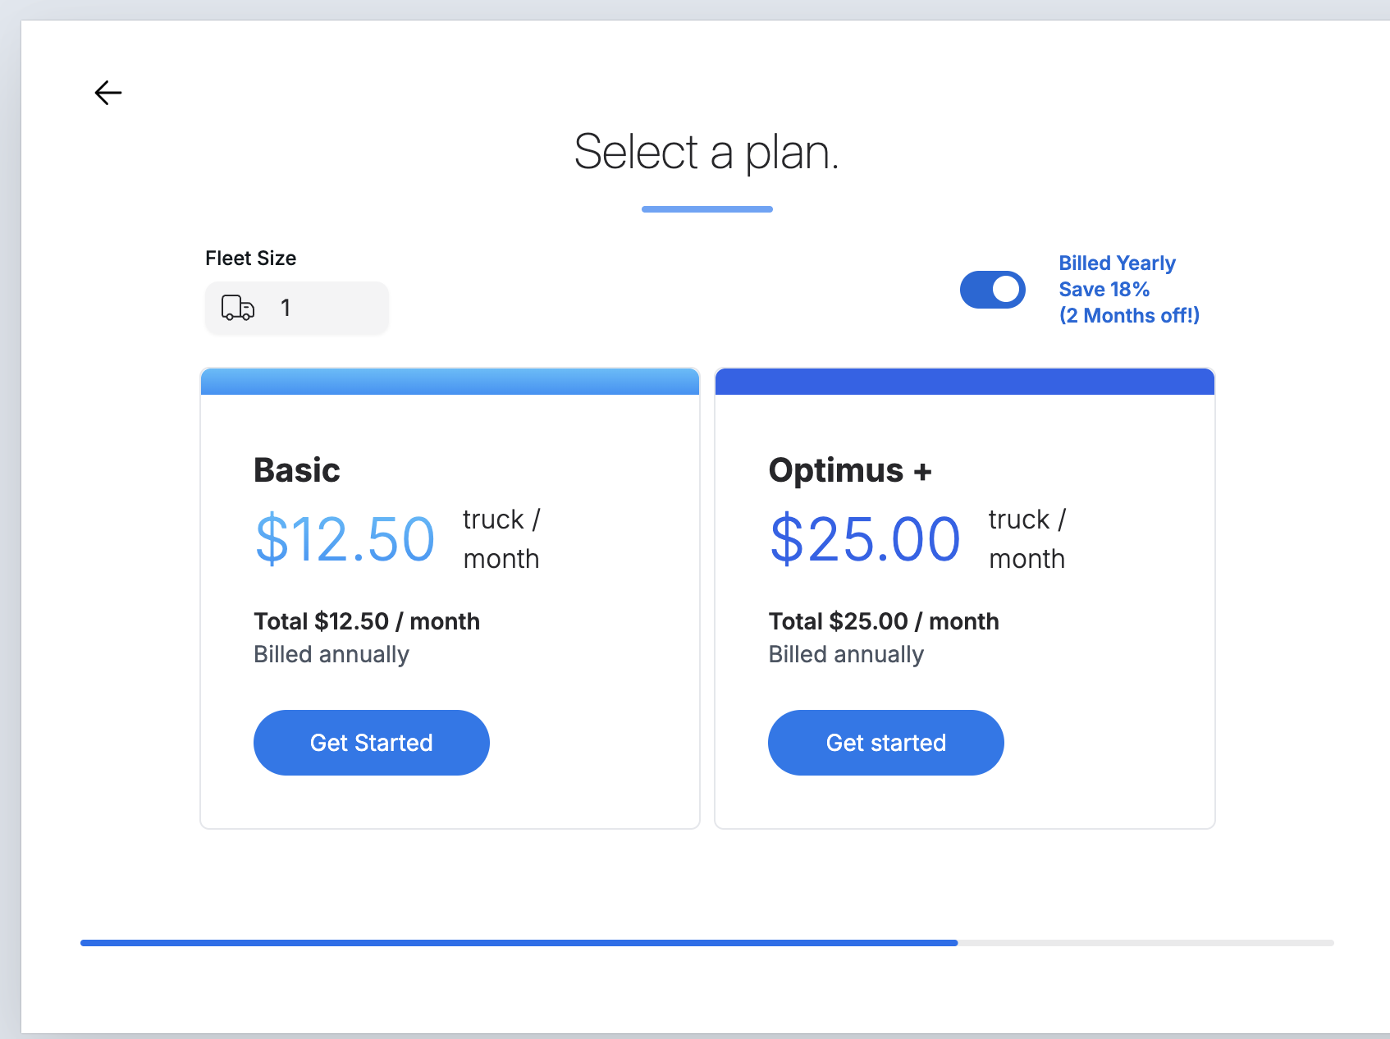
Task: Click the unfilled end of the progress bar
Action: pyautogui.click(x=1145, y=943)
